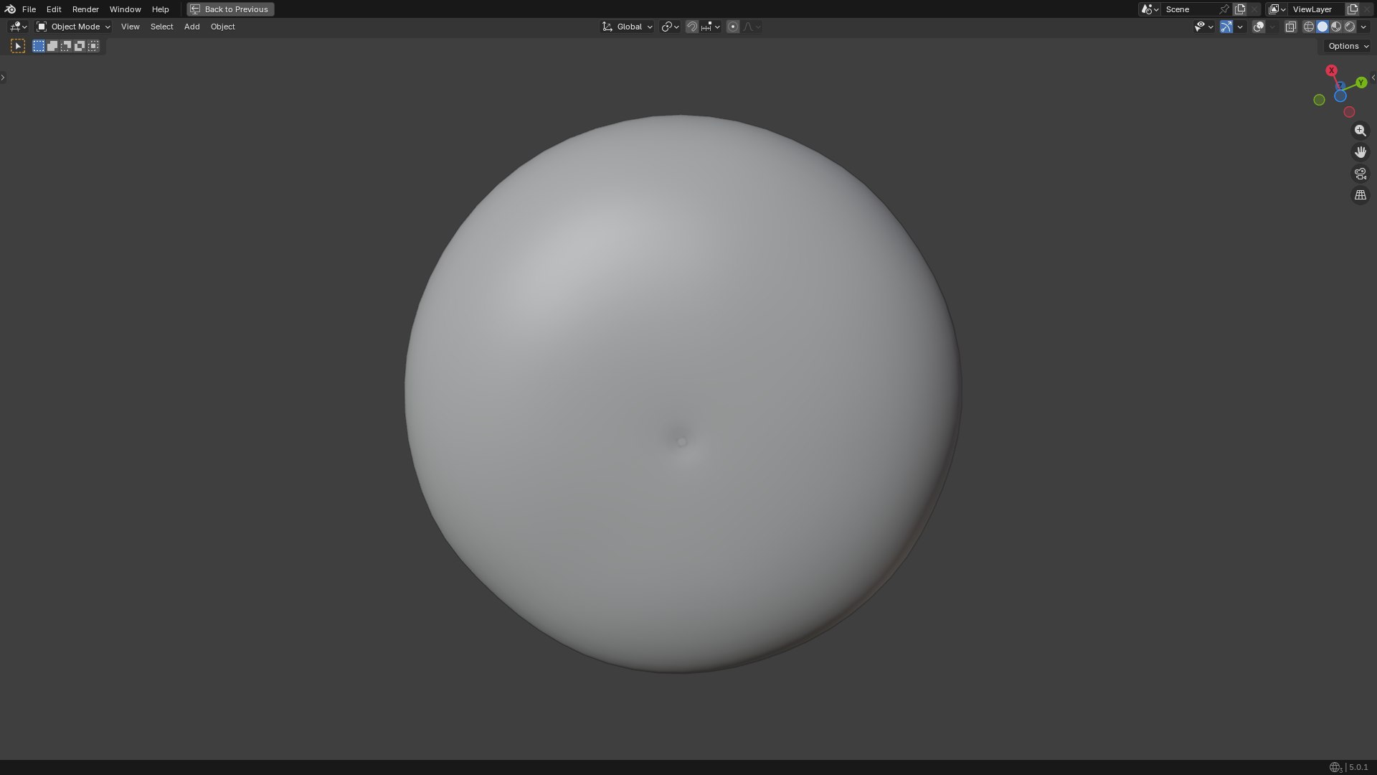Open the Render menu
This screenshot has height=775, width=1377.
pos(85,9)
